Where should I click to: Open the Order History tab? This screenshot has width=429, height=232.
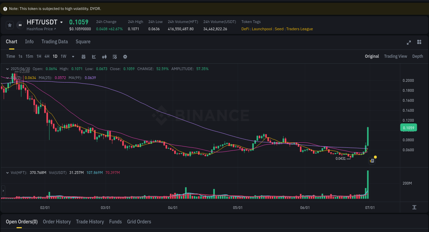(57, 222)
